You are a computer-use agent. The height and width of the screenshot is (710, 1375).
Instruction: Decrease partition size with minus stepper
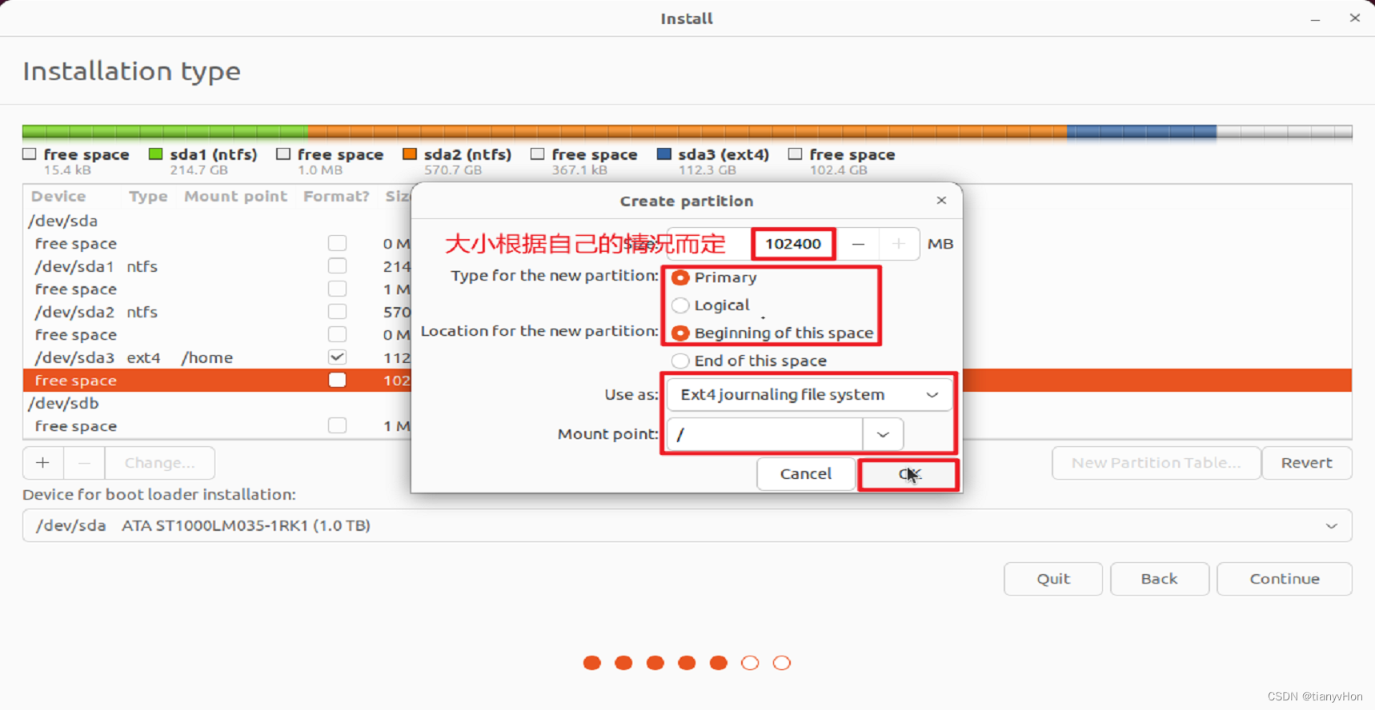click(x=858, y=244)
